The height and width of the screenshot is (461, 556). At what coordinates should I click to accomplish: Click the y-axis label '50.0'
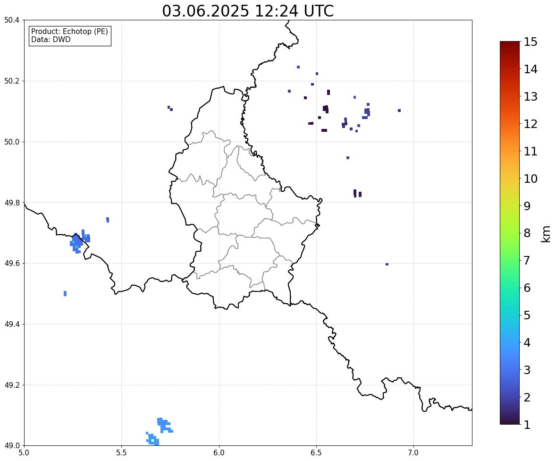pos(11,142)
